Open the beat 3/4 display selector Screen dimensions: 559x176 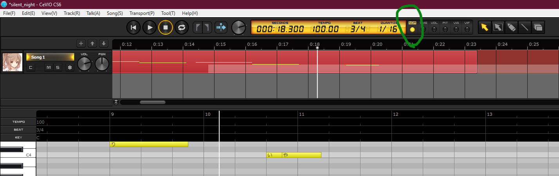tap(358, 29)
